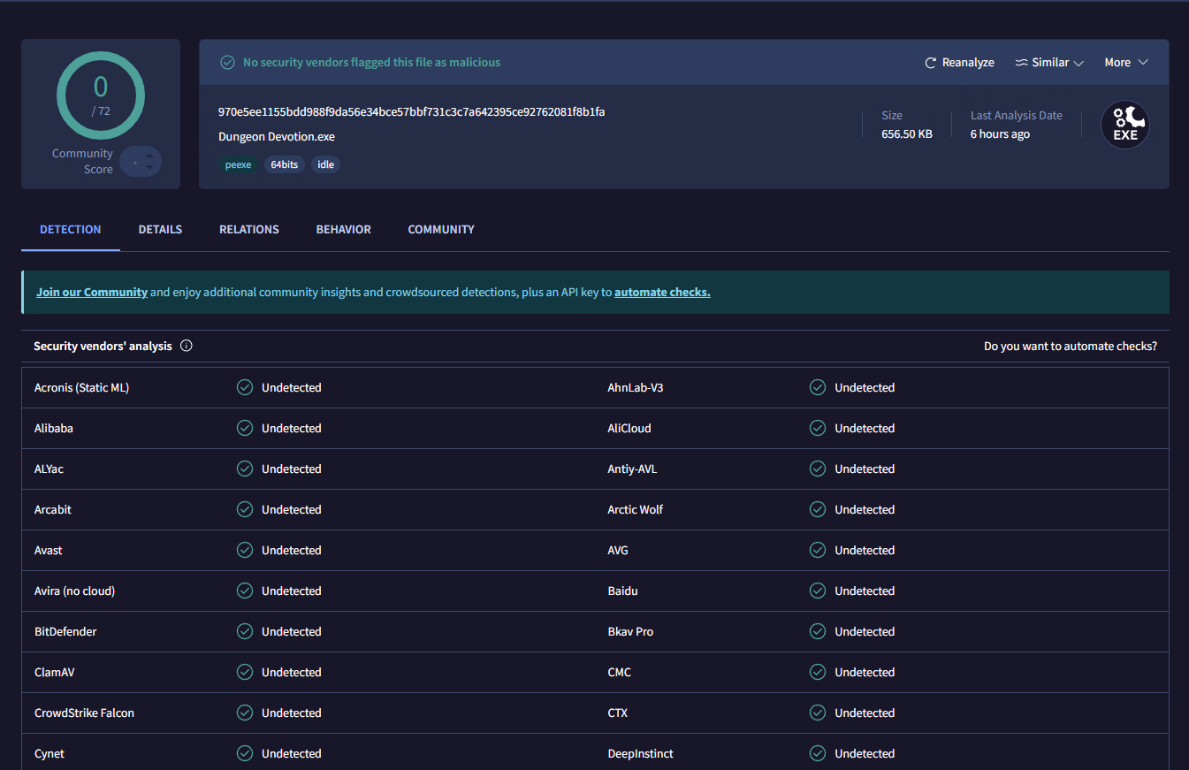Click the check icon for Bkav Pro

[x=818, y=631]
